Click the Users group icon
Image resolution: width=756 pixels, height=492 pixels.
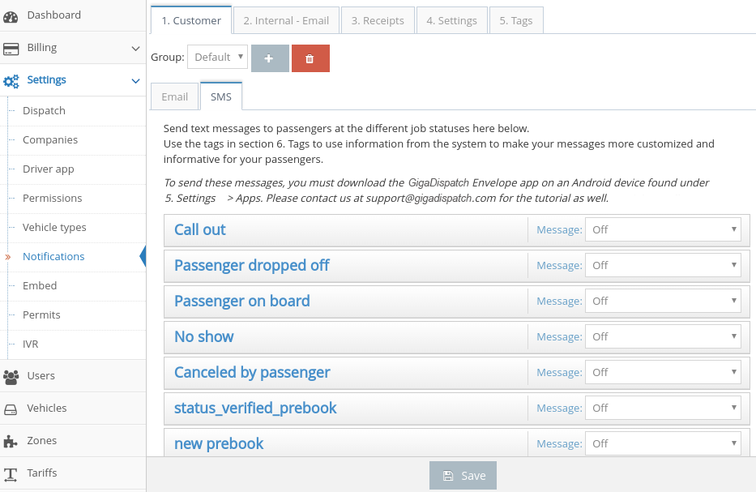tap(11, 376)
